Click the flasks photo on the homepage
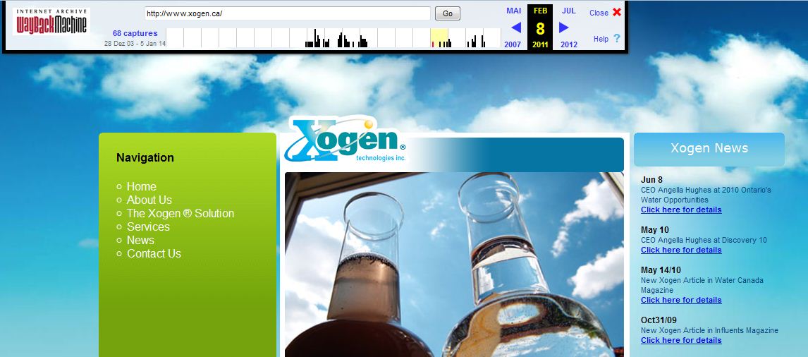The width and height of the screenshot is (808, 357). tap(453, 265)
